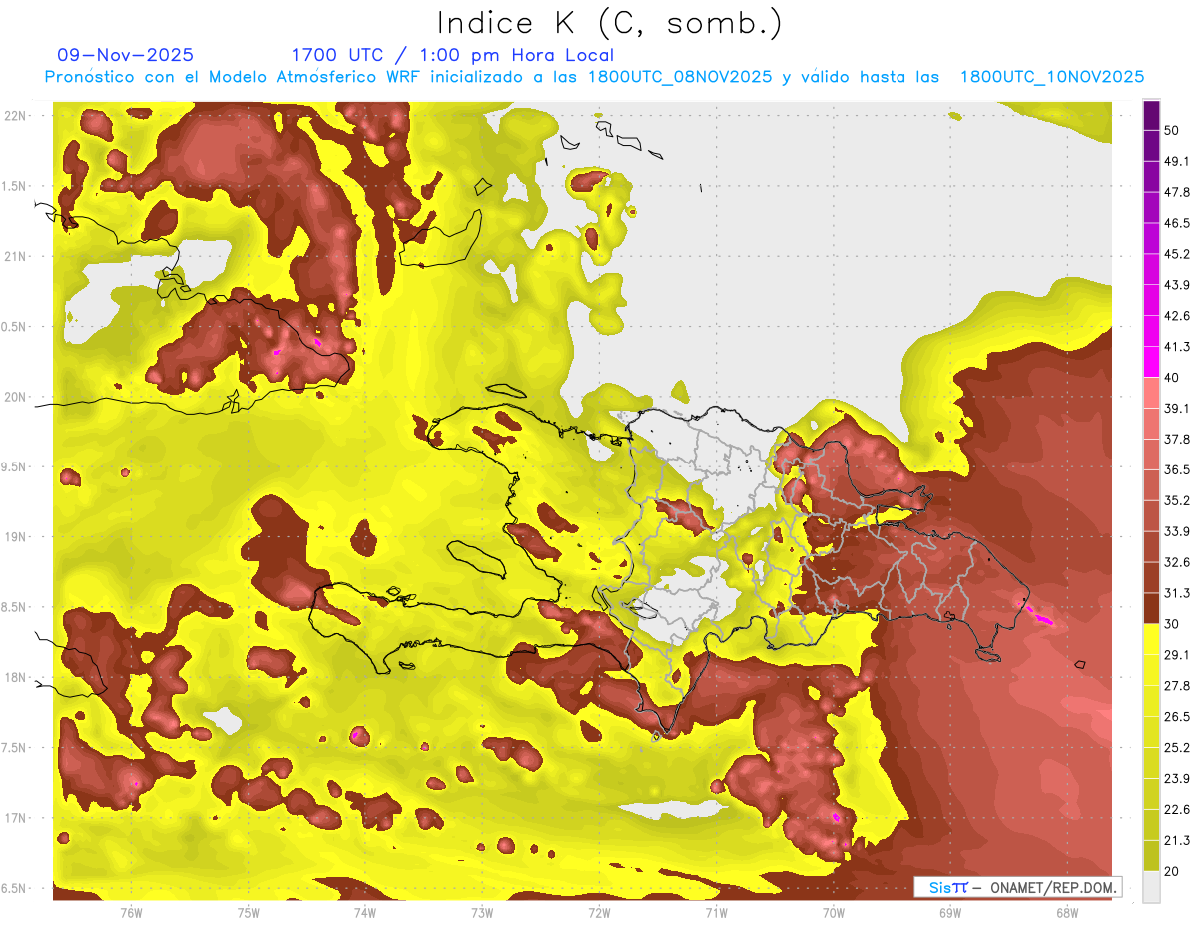Pick the bright yellow swatch between 29.1 and 30
The image size is (1198, 926).
1152,639
